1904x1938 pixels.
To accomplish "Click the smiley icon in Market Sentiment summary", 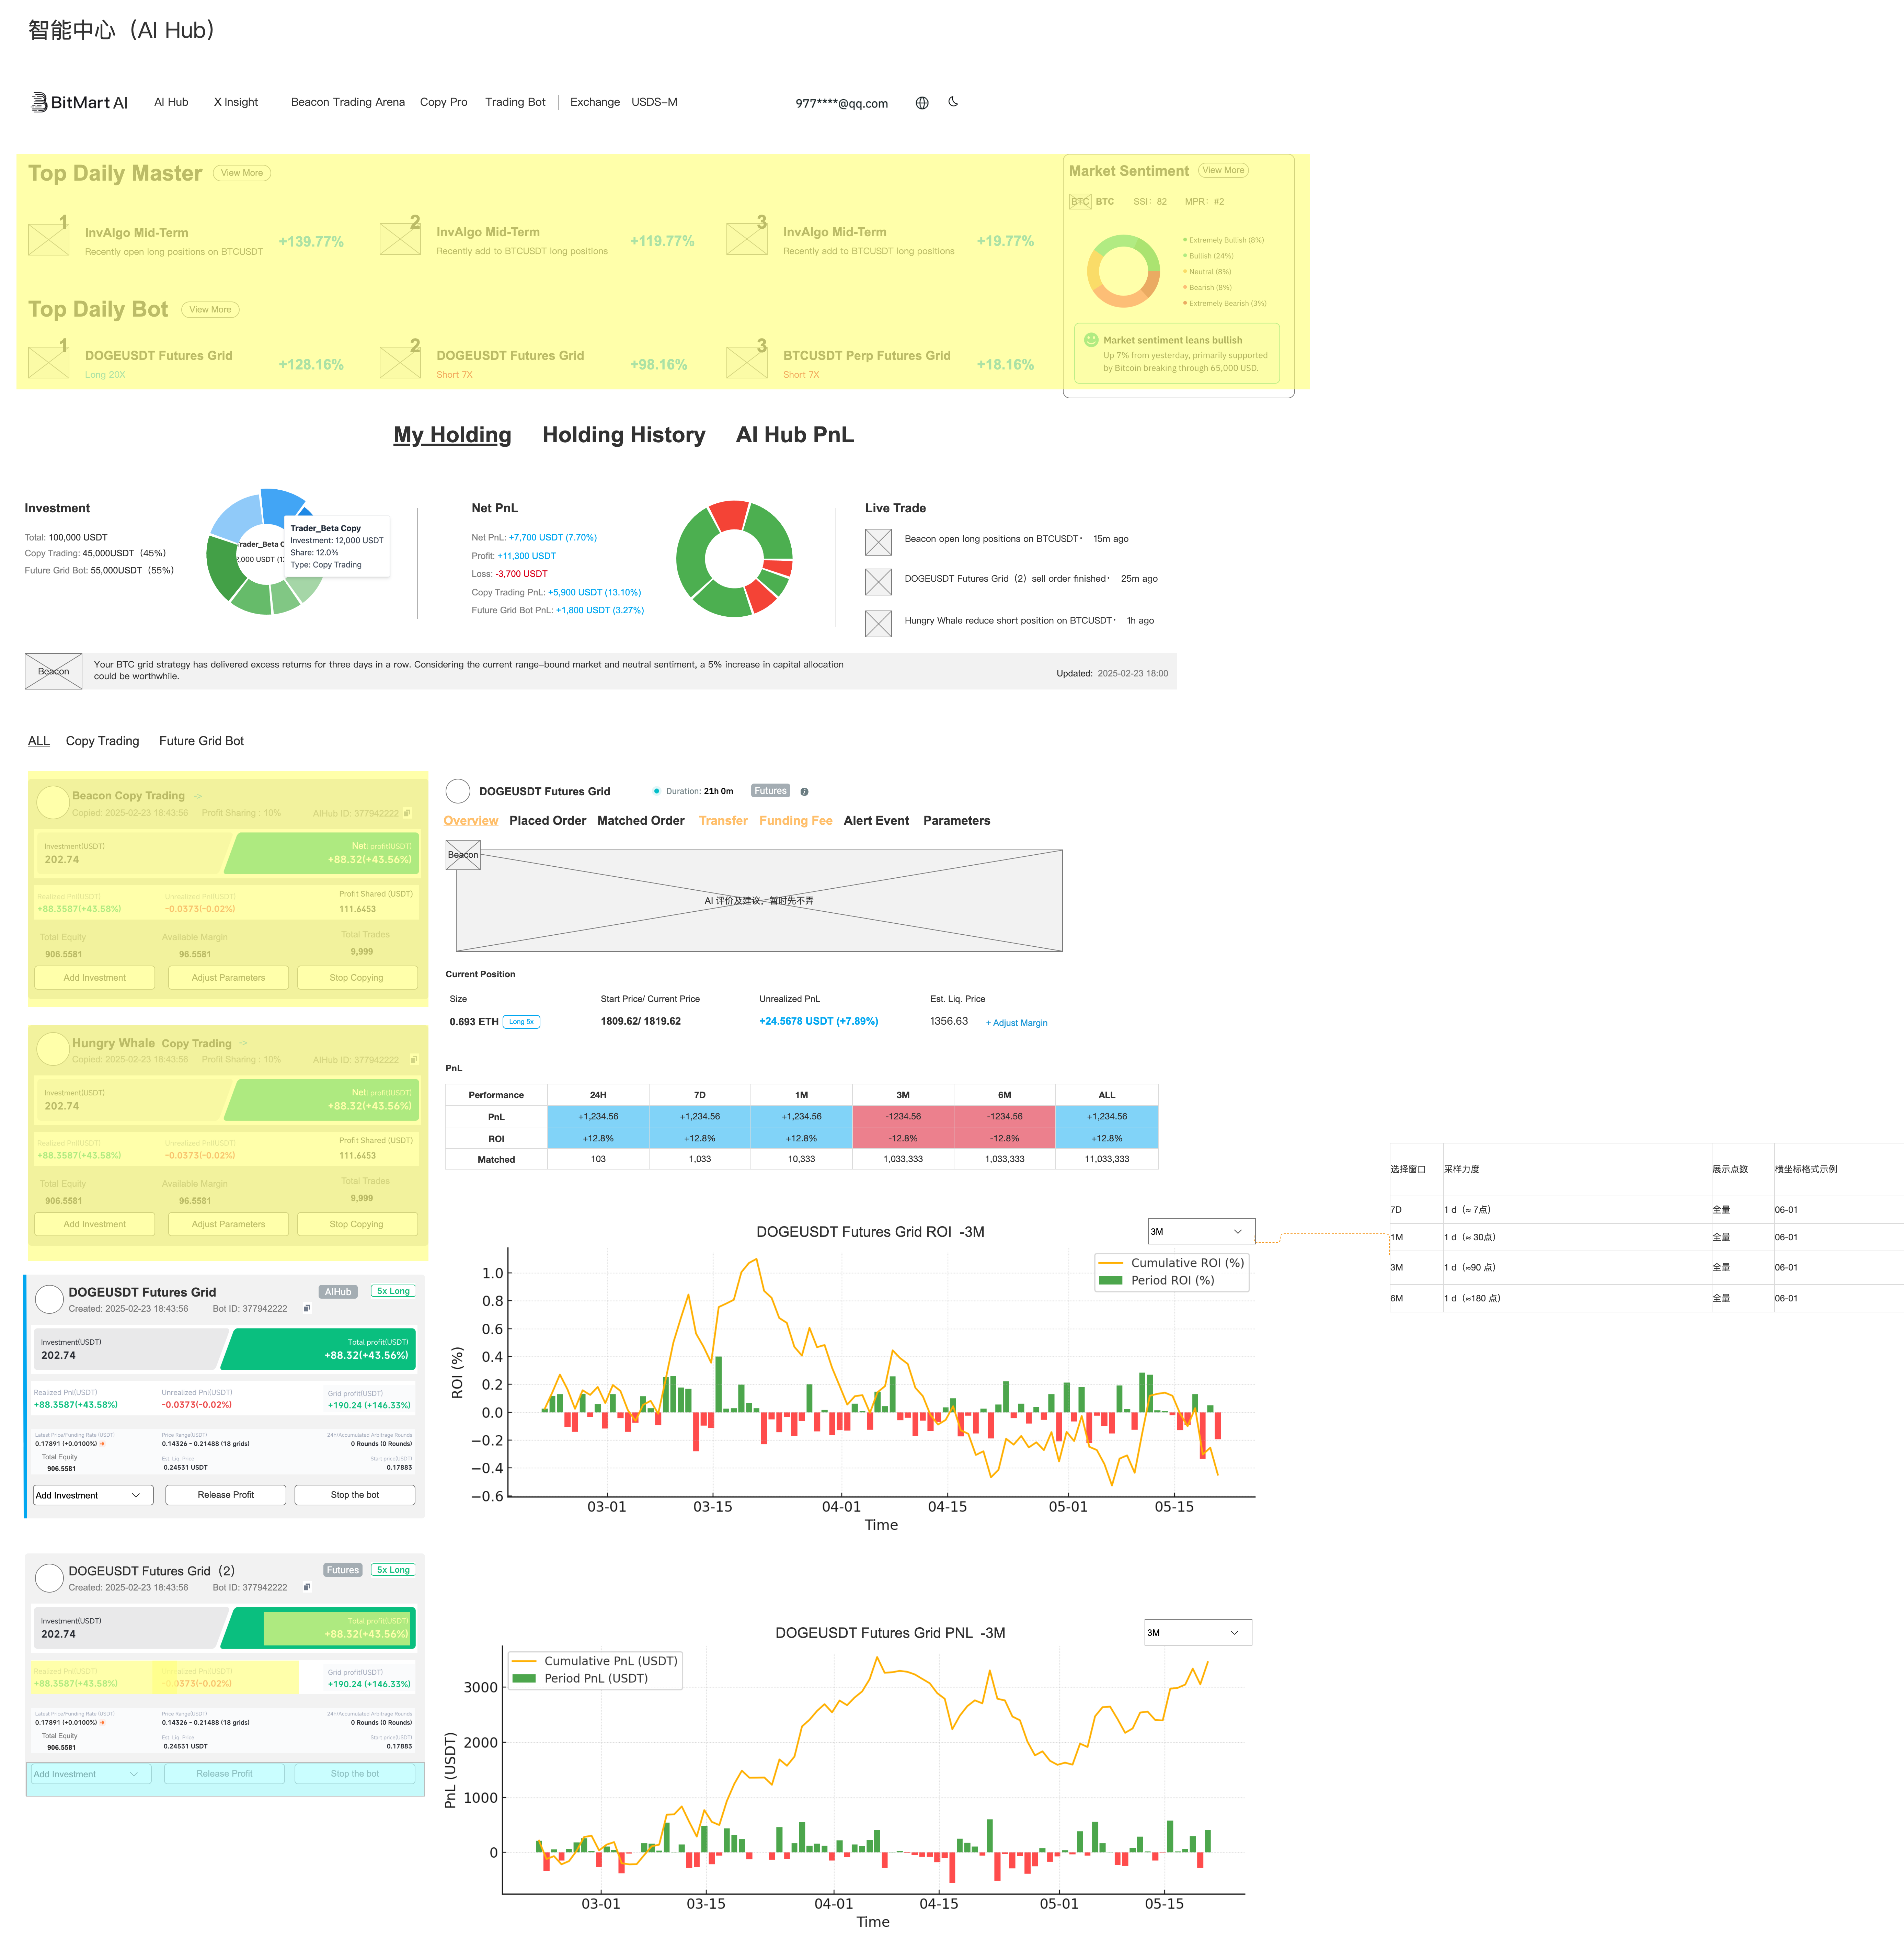I will point(1091,340).
